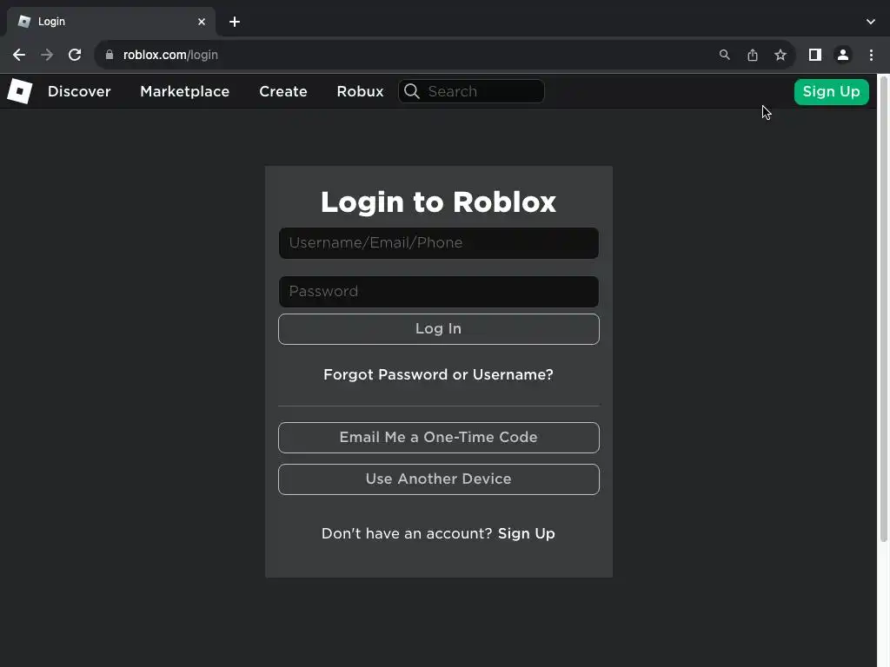
Task: Go back with the browser back arrow
Action: click(x=19, y=55)
